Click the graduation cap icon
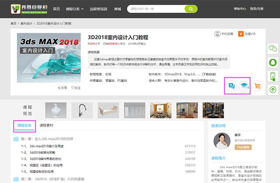The height and width of the screenshot is (183, 280). [x=244, y=86]
